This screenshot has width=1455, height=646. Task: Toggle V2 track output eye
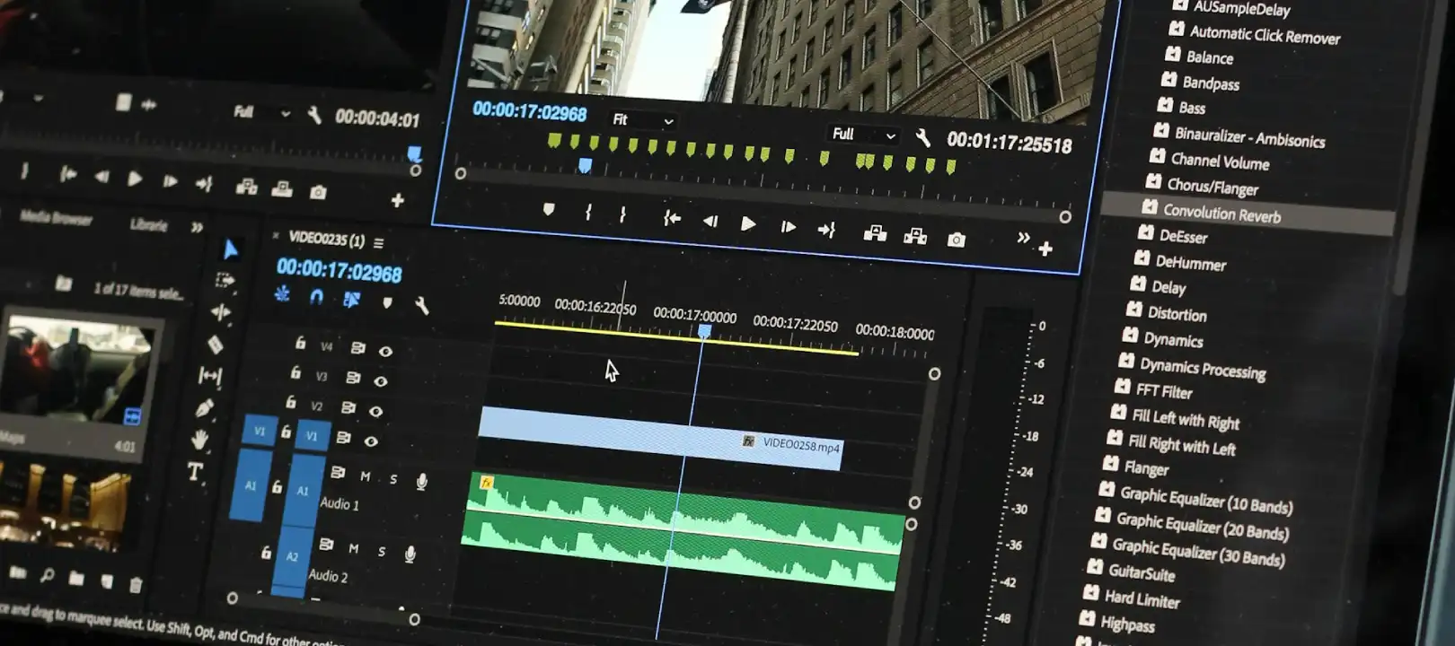tap(375, 411)
